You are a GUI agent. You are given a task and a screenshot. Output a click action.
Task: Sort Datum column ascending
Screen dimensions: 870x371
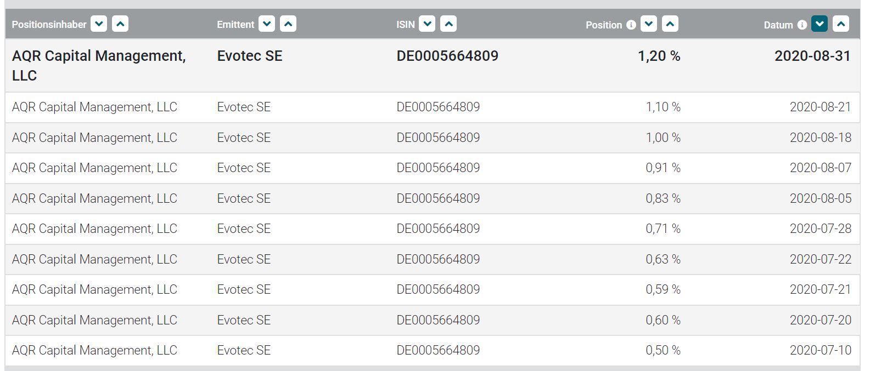[841, 24]
